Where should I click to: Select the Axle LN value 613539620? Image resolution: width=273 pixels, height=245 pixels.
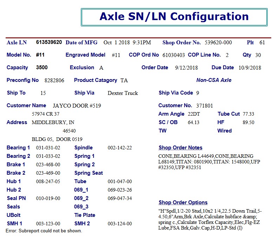49,43
